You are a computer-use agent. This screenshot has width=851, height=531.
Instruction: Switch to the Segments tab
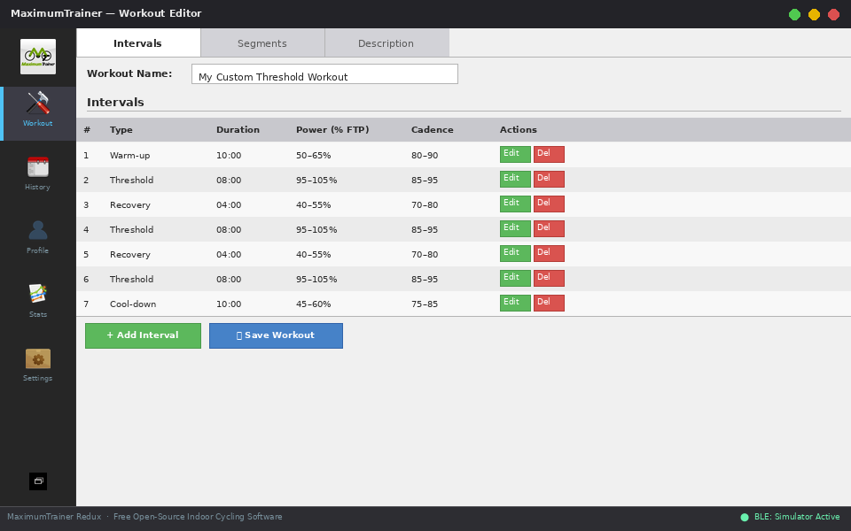click(x=262, y=42)
